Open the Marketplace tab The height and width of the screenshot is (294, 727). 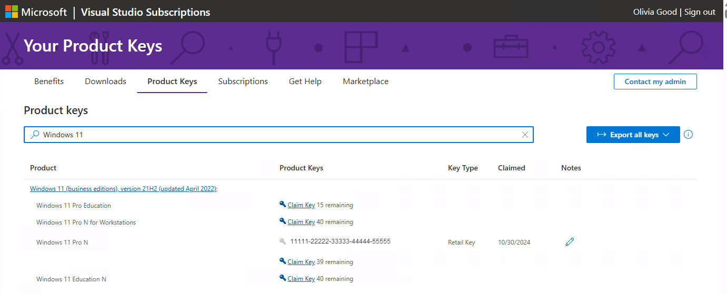tap(365, 82)
